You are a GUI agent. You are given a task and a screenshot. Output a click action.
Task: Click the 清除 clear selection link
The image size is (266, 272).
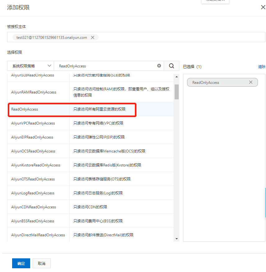pos(262,67)
